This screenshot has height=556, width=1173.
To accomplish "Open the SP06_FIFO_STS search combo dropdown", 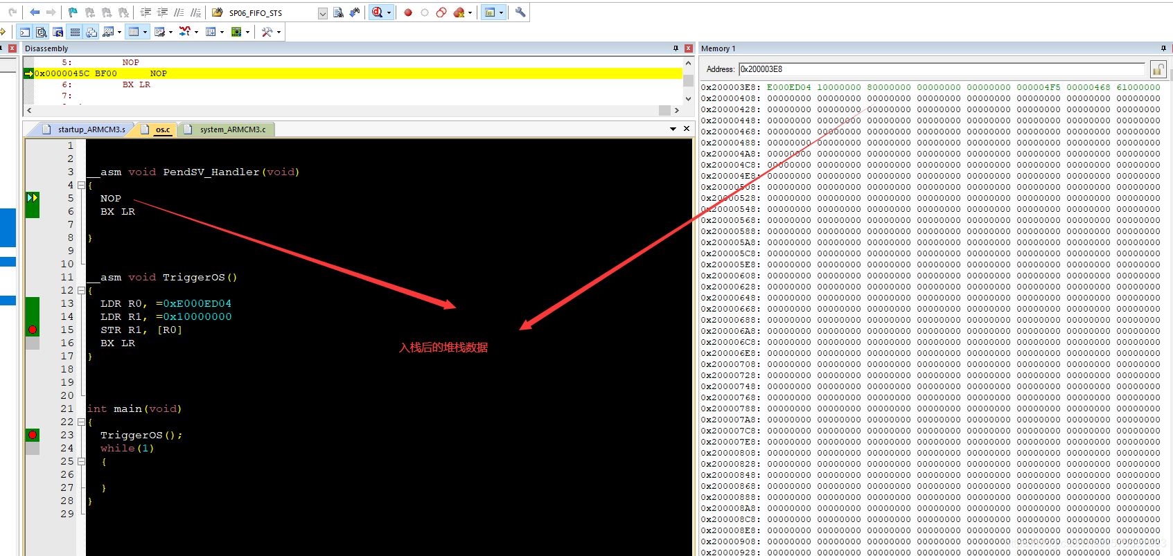I will 322,13.
